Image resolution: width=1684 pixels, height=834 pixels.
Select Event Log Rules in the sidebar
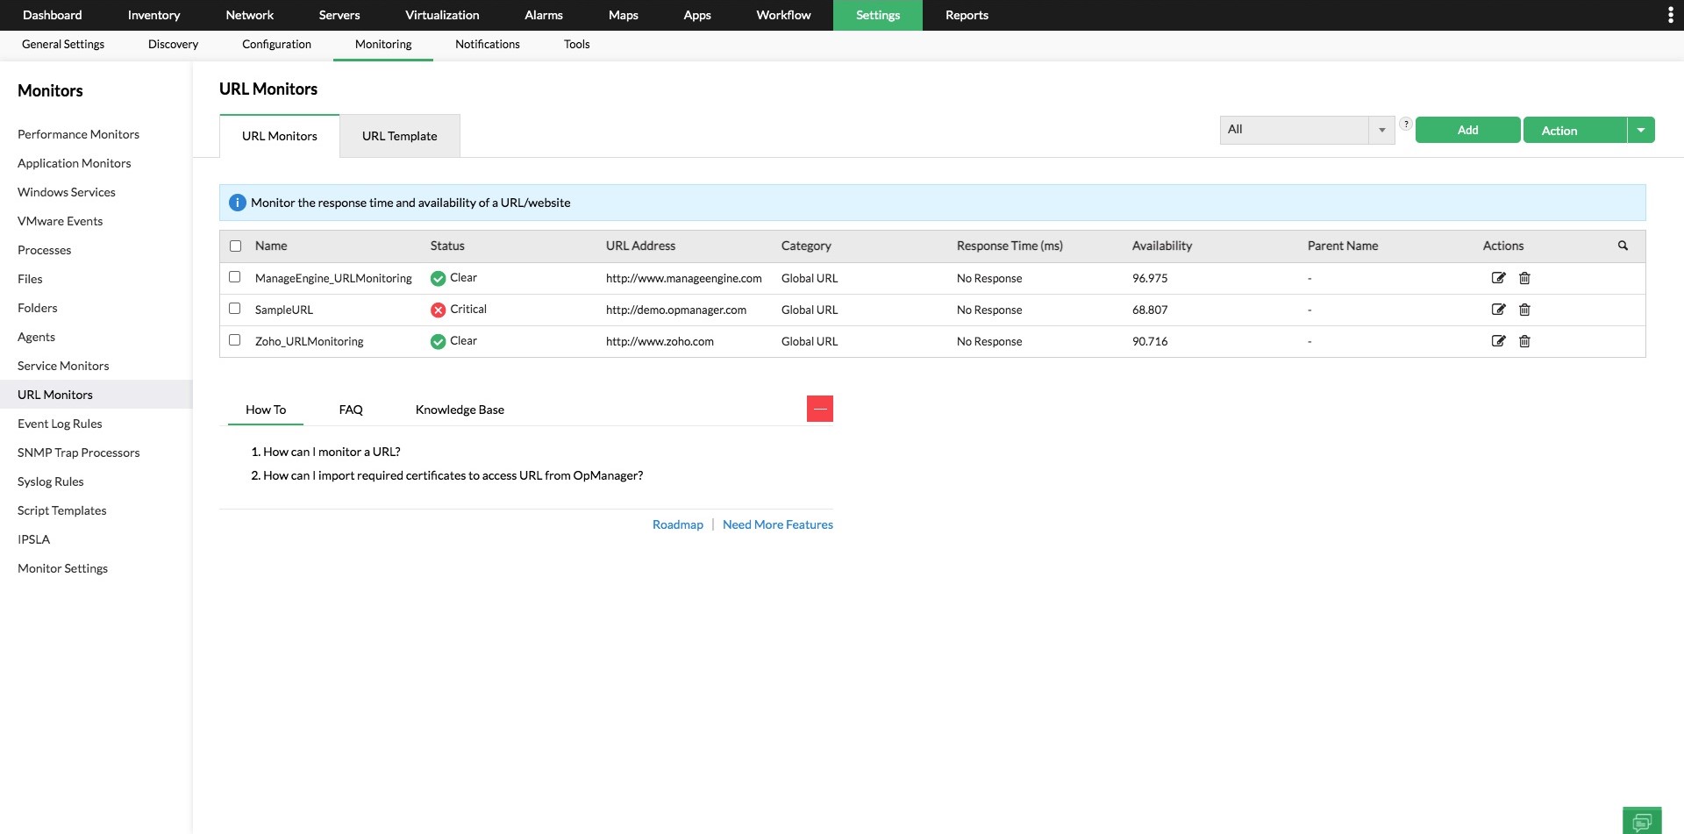click(x=60, y=424)
